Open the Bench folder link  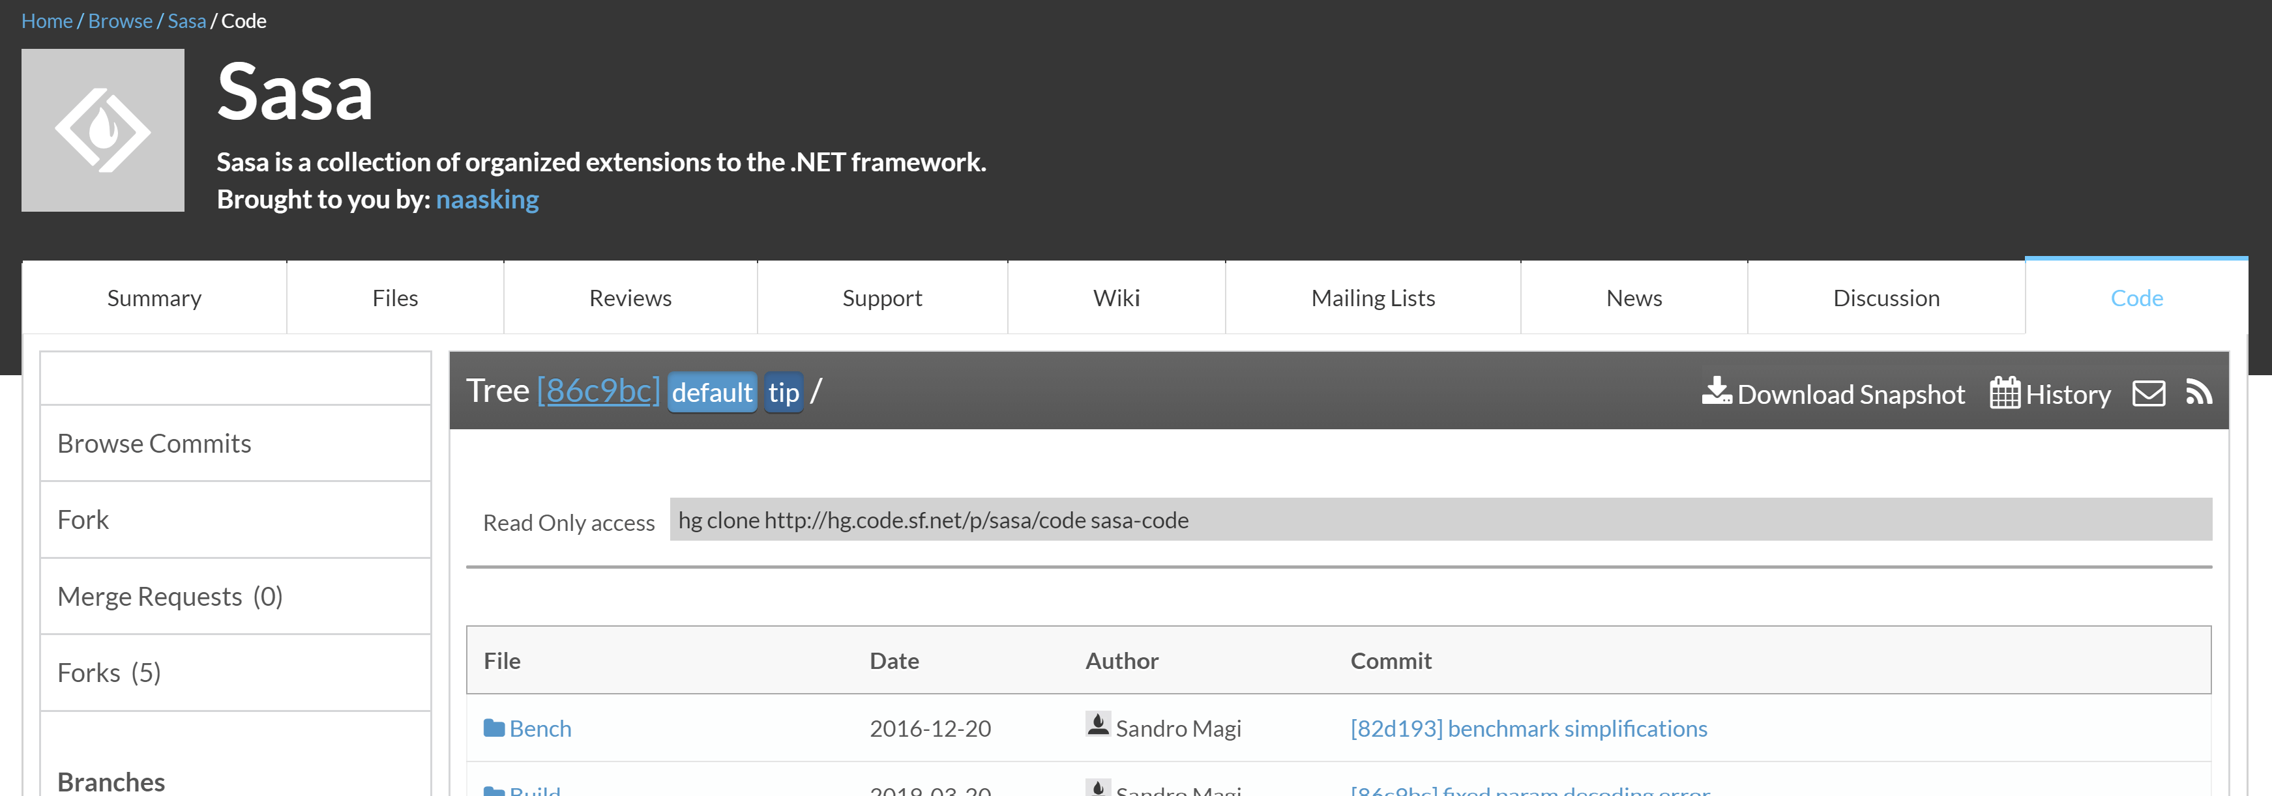540,728
